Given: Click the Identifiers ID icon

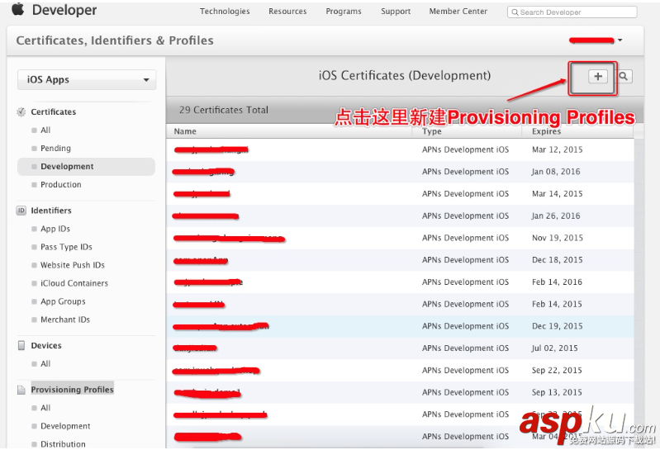Looking at the screenshot, I should tap(21, 211).
